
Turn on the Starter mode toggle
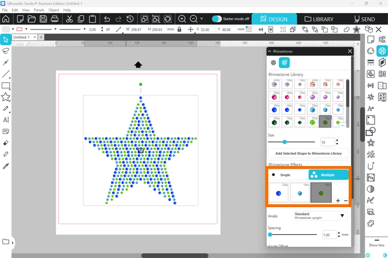pyautogui.click(x=217, y=19)
